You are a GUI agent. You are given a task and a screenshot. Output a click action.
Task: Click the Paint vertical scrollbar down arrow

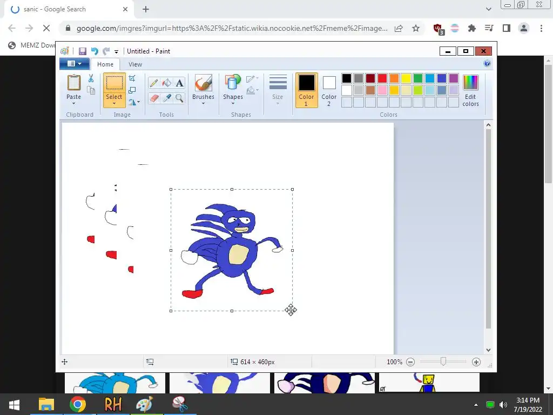(488, 350)
